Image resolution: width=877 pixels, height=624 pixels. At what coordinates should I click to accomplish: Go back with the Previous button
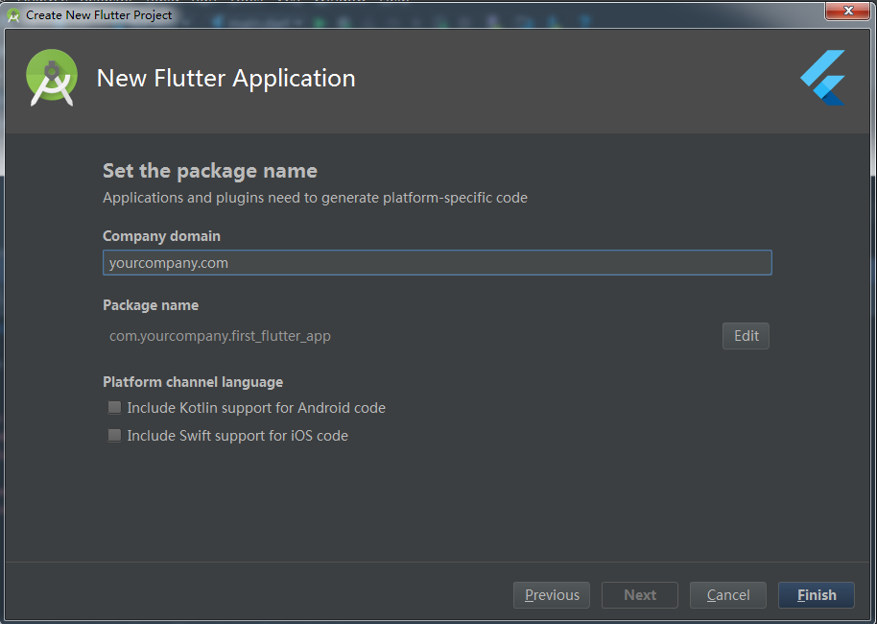click(552, 595)
